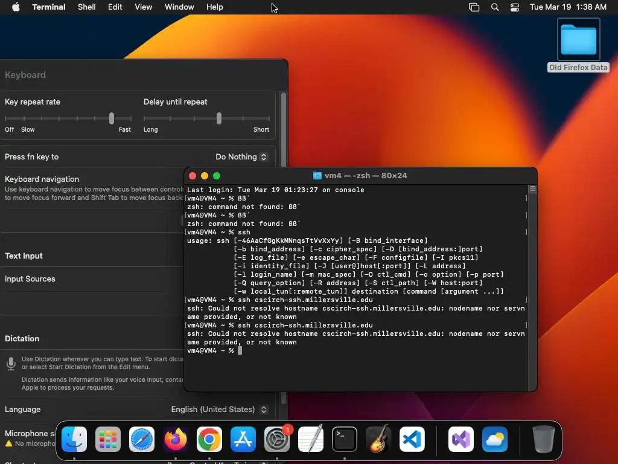Click the Delay until repeat slider handle
Image resolution: width=618 pixels, height=464 pixels.
[x=219, y=118]
